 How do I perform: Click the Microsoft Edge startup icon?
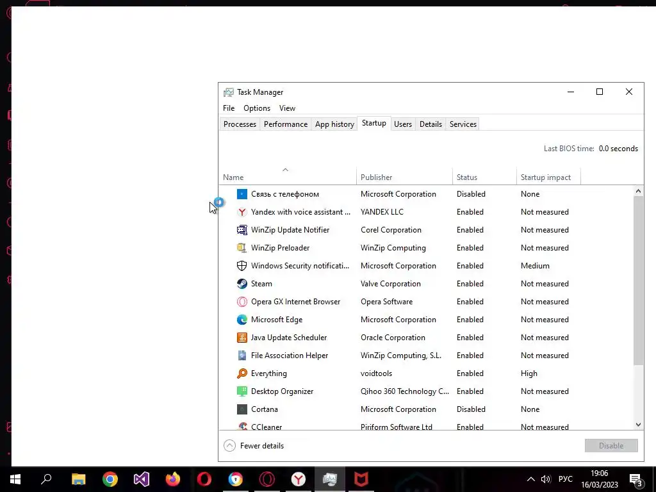(242, 320)
